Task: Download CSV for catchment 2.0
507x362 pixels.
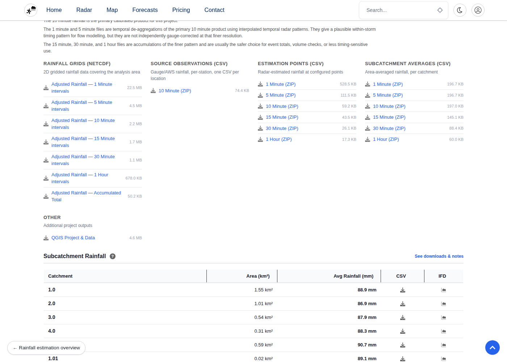Action: [403, 304]
